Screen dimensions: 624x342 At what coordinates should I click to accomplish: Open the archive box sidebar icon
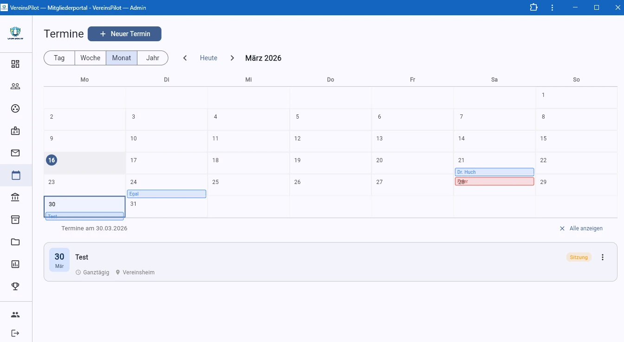point(15,220)
